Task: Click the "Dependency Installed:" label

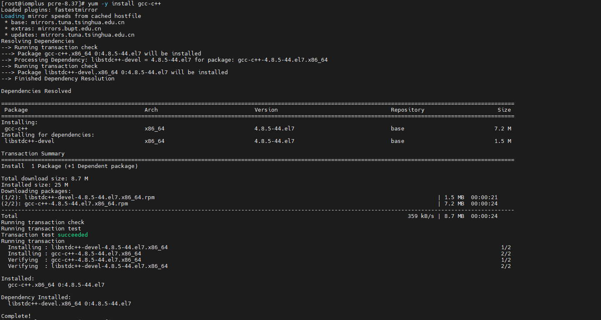Action: tap(36, 297)
